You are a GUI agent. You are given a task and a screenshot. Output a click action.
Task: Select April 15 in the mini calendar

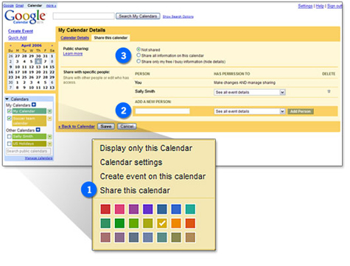click(52, 66)
